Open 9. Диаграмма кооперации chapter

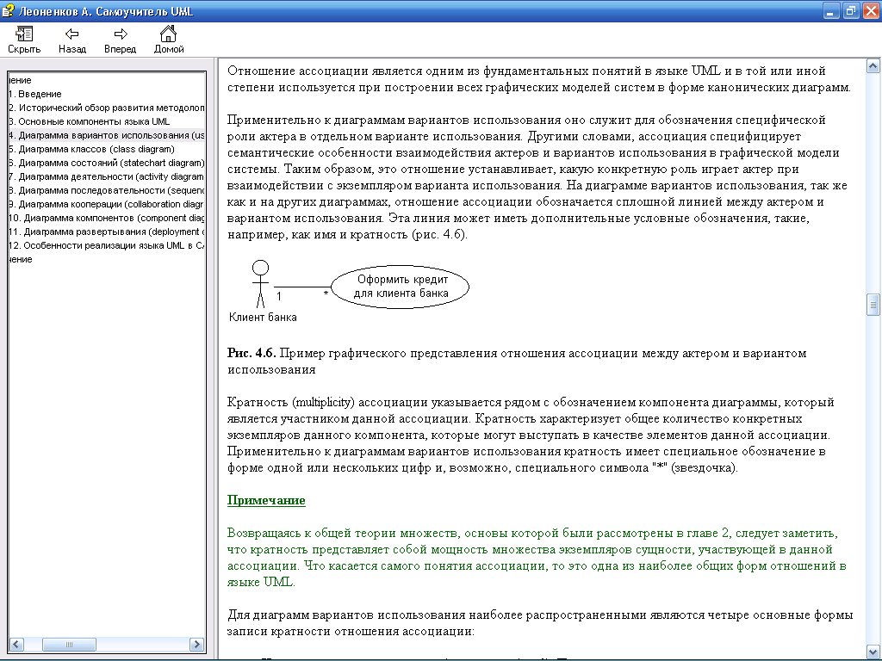point(107,204)
